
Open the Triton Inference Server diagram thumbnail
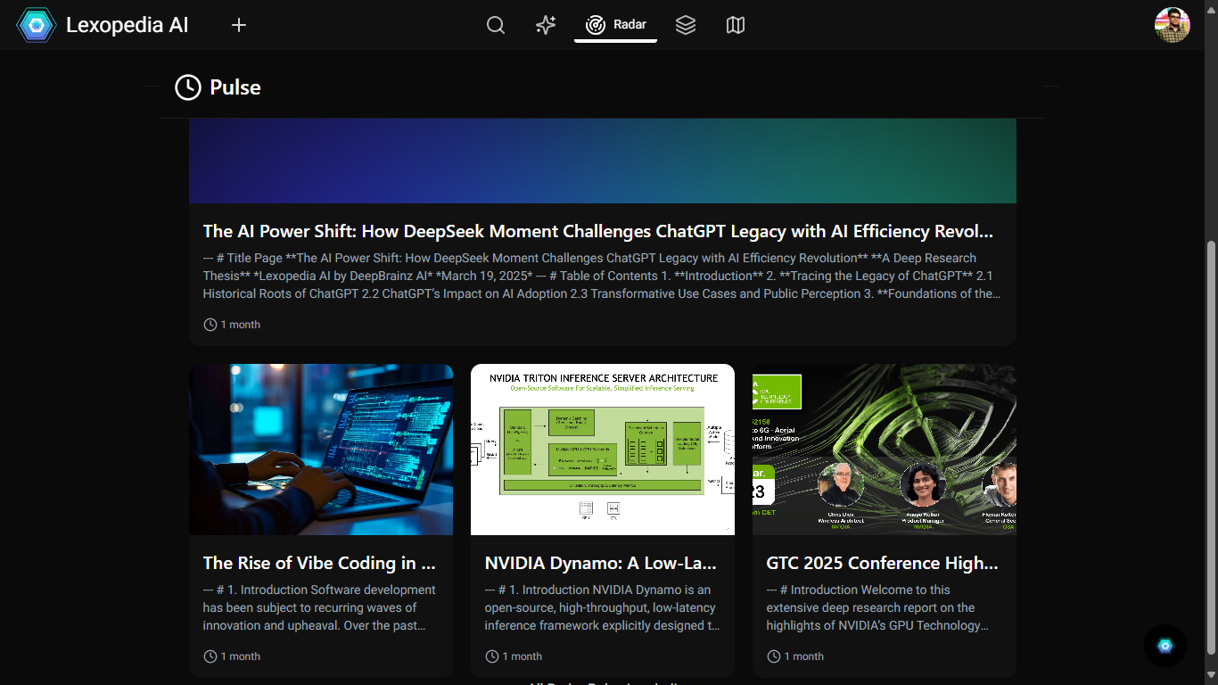(603, 450)
